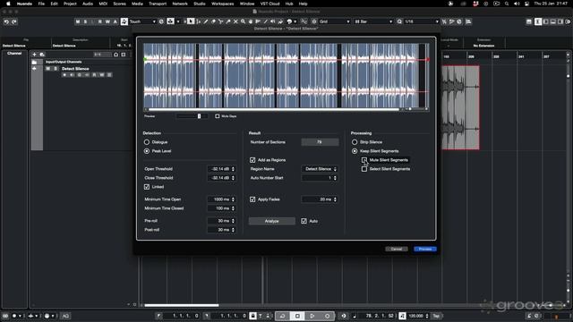Open the Transport menu
The width and height of the screenshot is (573, 322).
coord(158,4)
